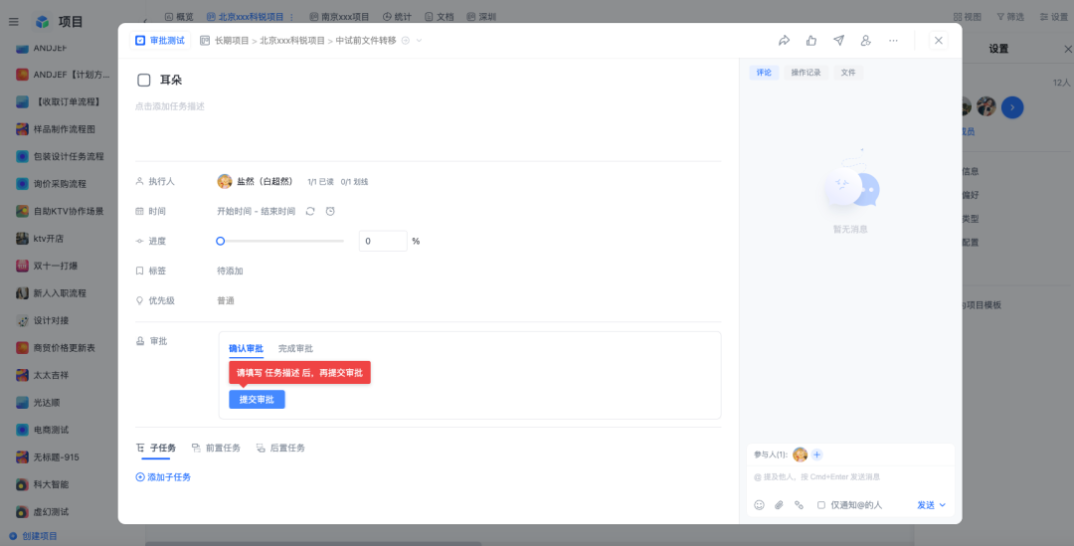
Task: Click the 筛选 filter button
Action: (1010, 17)
